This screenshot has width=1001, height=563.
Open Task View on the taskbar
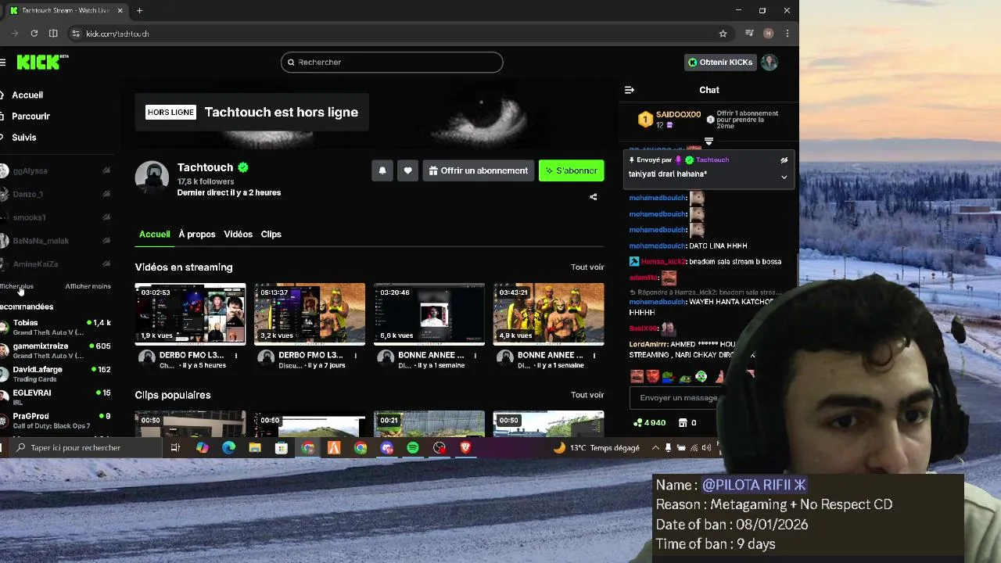(175, 448)
